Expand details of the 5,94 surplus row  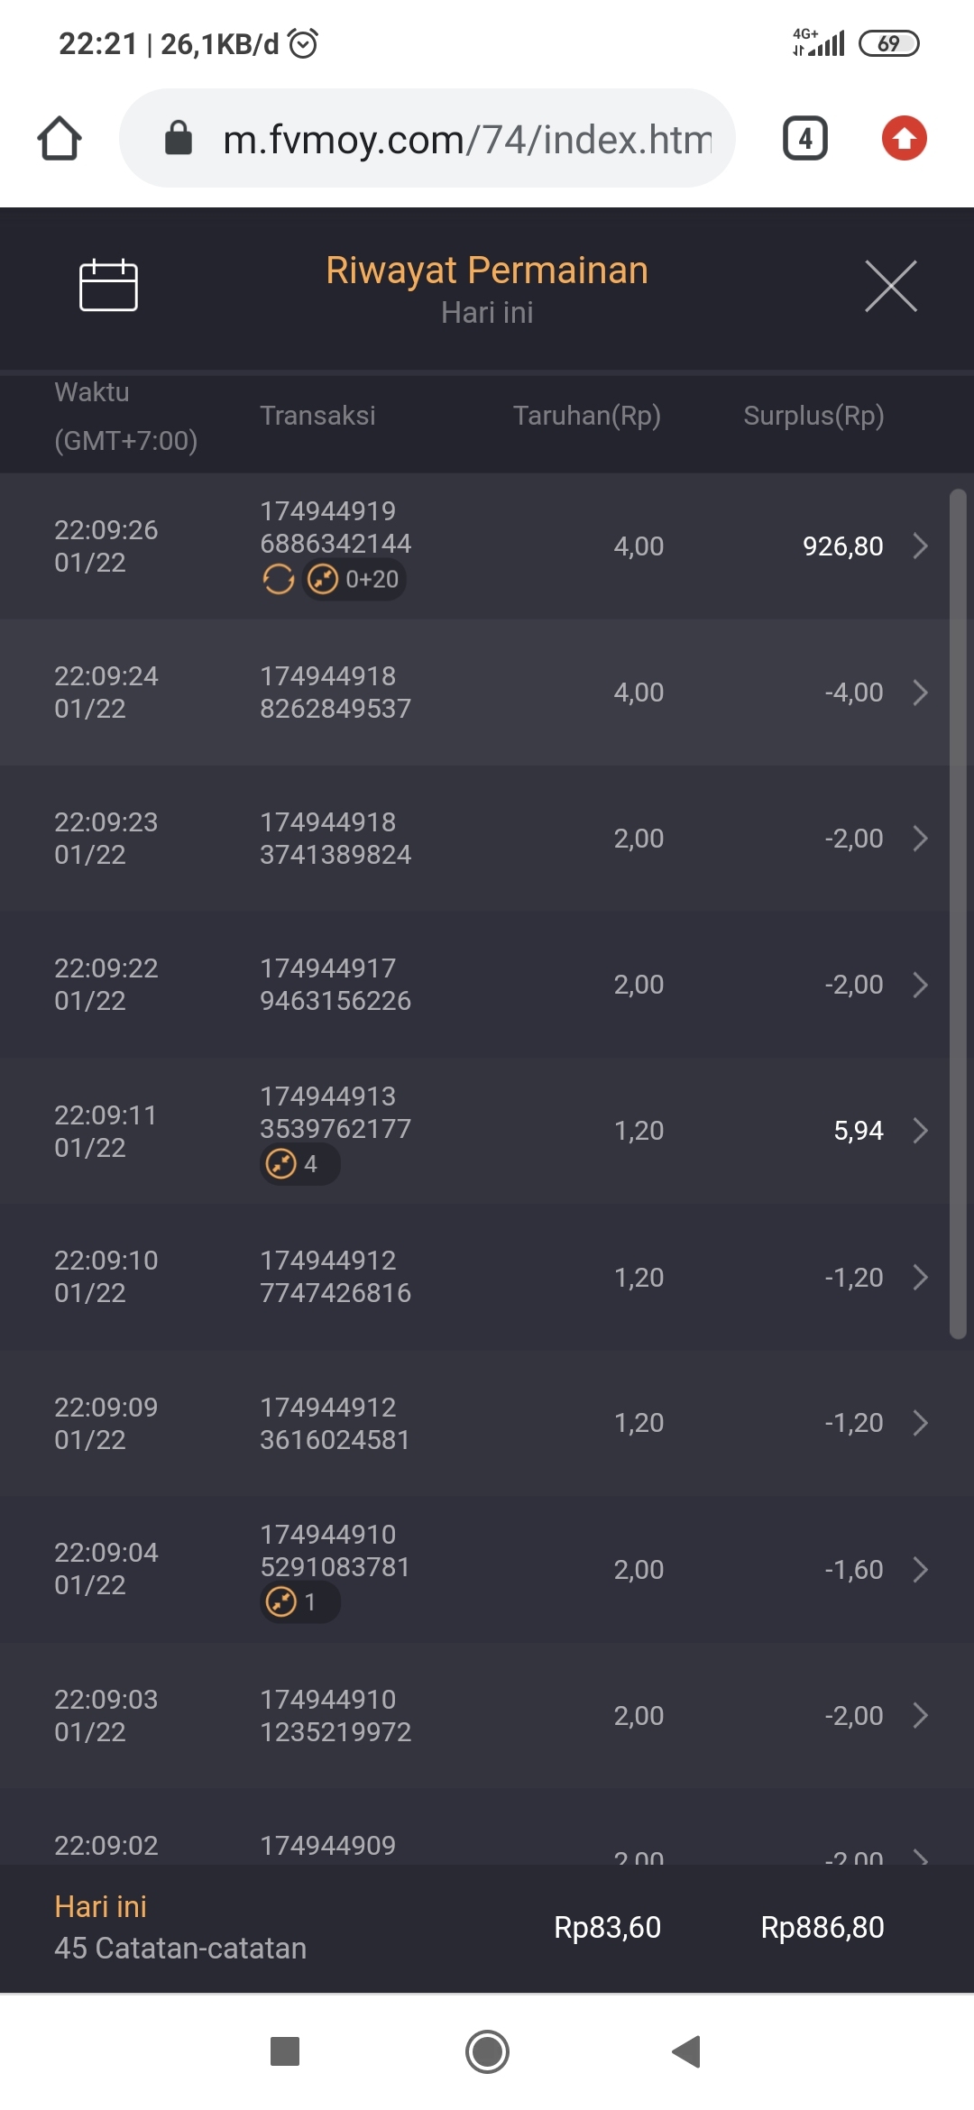[920, 1131]
